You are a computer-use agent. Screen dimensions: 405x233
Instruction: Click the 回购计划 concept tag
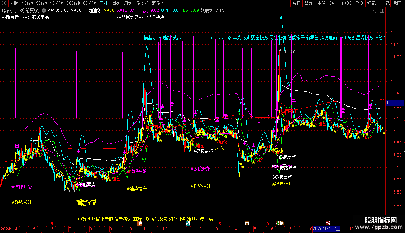[141, 219]
